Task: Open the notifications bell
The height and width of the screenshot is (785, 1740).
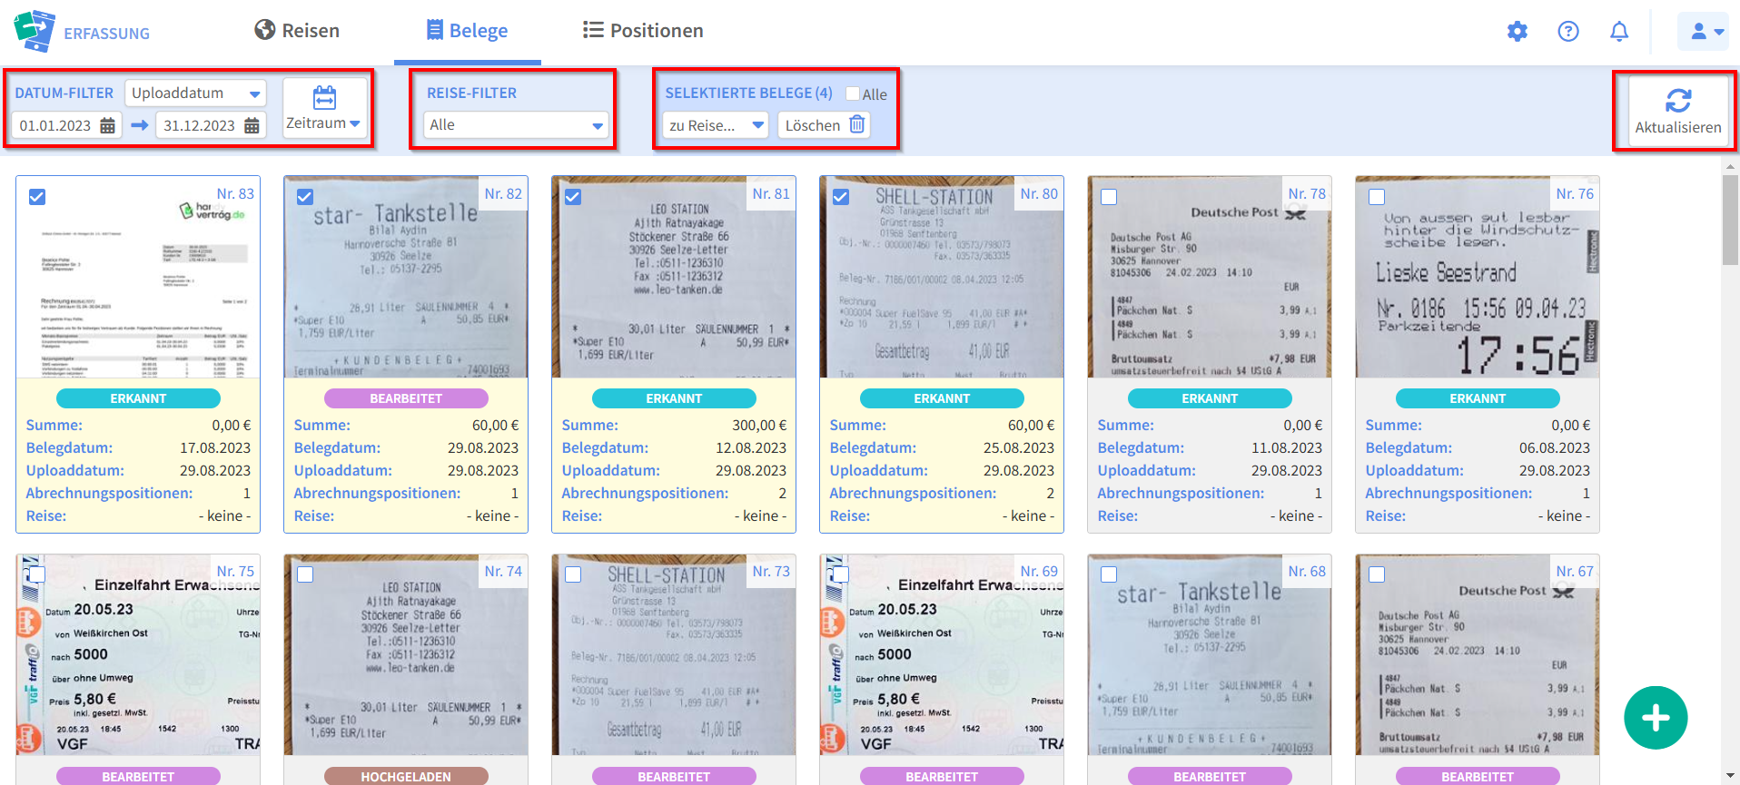Action: click(x=1618, y=32)
